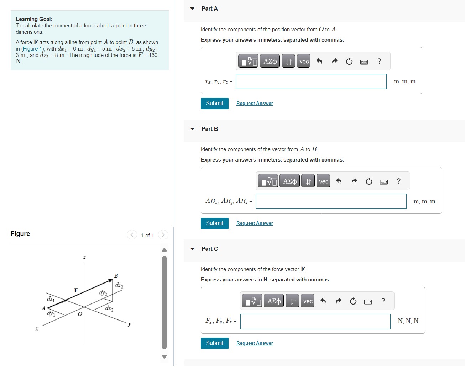Viewport: 465px width, 370px height.
Task: Submit the Part C answer
Action: (x=214, y=343)
